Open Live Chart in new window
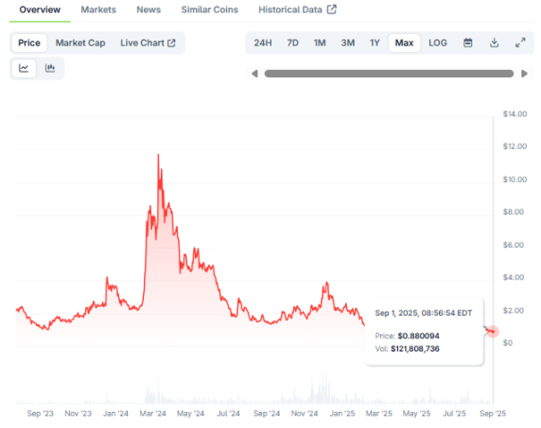The height and width of the screenshot is (428, 541). 148,43
